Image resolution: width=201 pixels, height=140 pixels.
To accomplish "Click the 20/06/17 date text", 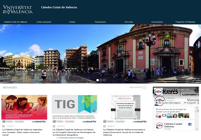I will pyautogui.click(x=111, y=126).
